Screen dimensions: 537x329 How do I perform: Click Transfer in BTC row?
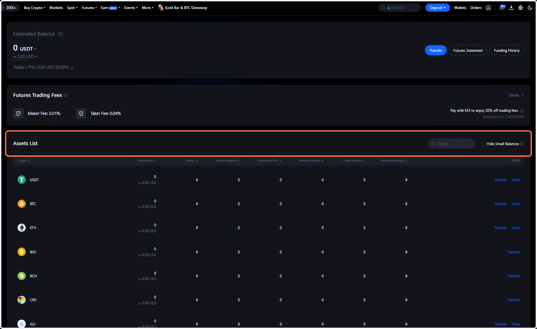pos(501,204)
